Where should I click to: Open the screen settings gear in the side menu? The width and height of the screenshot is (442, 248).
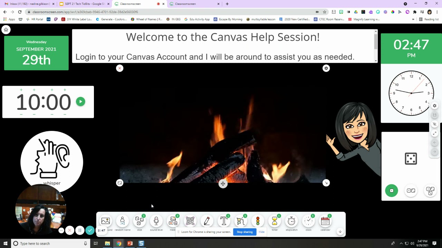tap(435, 106)
